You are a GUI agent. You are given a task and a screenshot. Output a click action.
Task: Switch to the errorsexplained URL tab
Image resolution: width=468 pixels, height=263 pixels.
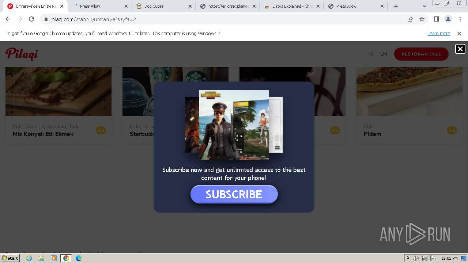(x=228, y=6)
